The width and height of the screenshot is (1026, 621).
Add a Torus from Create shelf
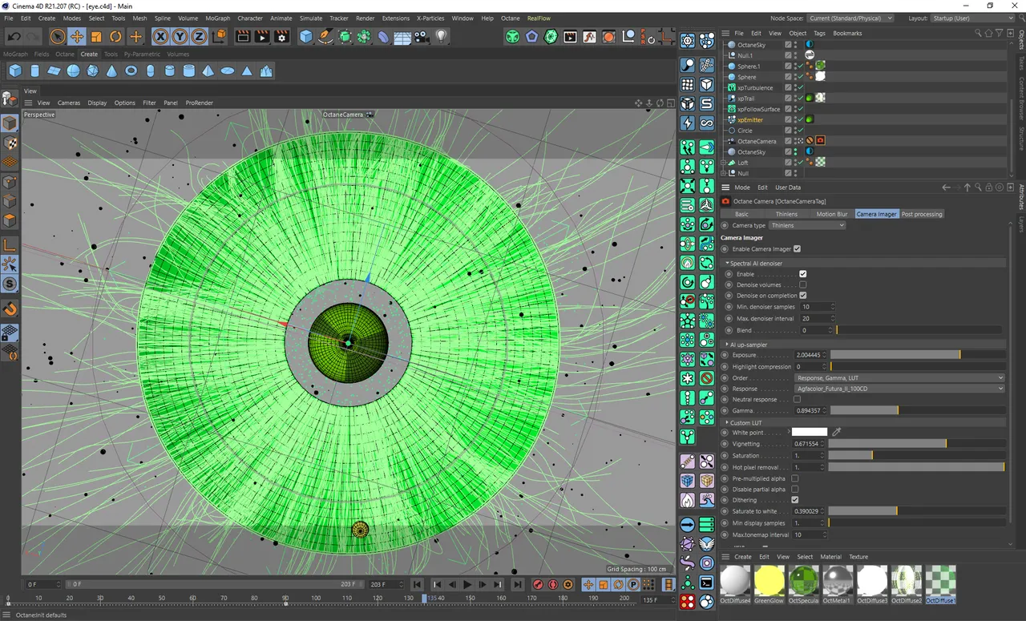(x=131, y=71)
